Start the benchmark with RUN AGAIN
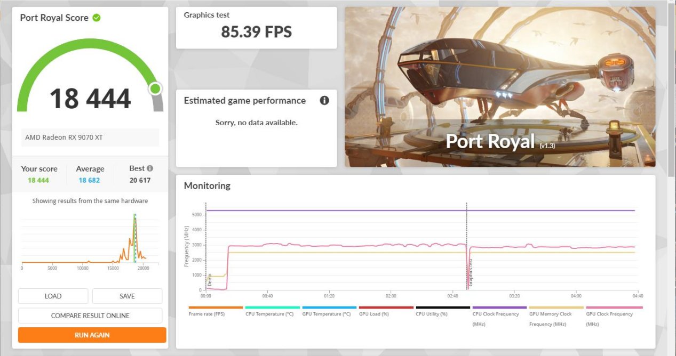The height and width of the screenshot is (356, 676). pos(92,335)
